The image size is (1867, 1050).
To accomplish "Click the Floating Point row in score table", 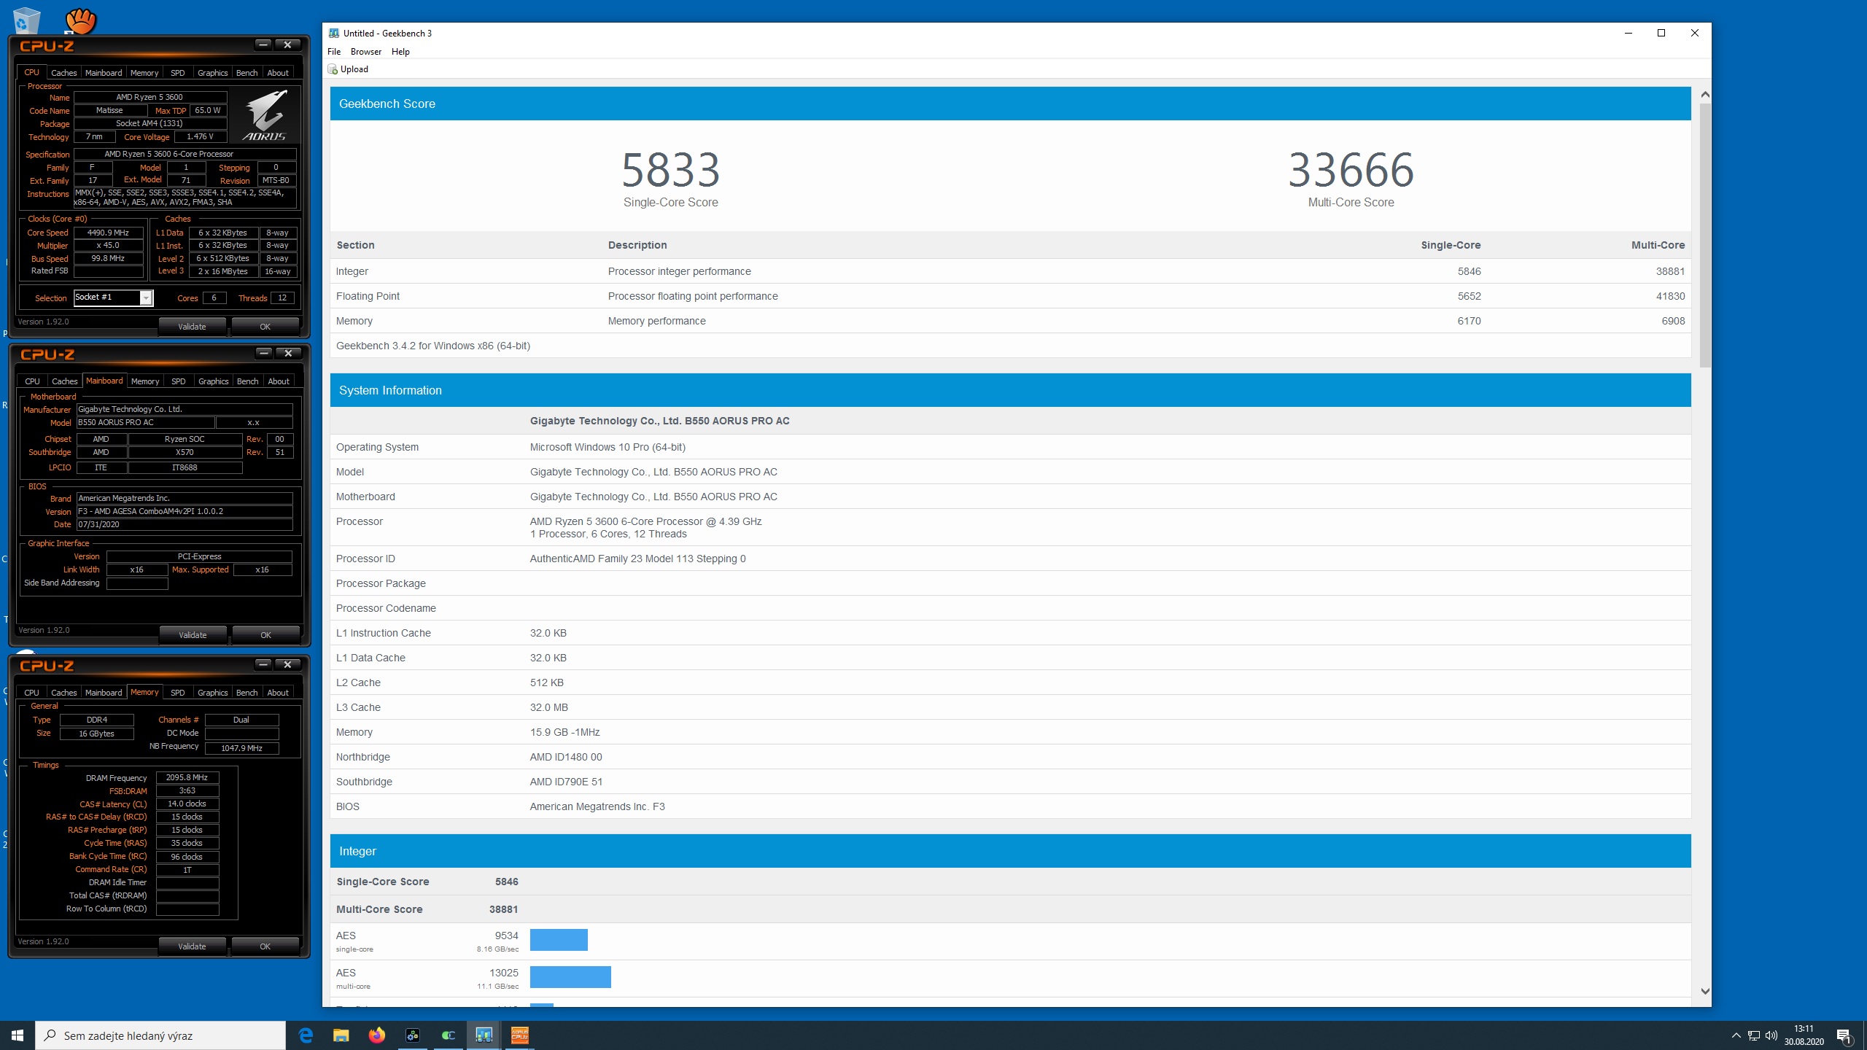I will [x=1010, y=296].
